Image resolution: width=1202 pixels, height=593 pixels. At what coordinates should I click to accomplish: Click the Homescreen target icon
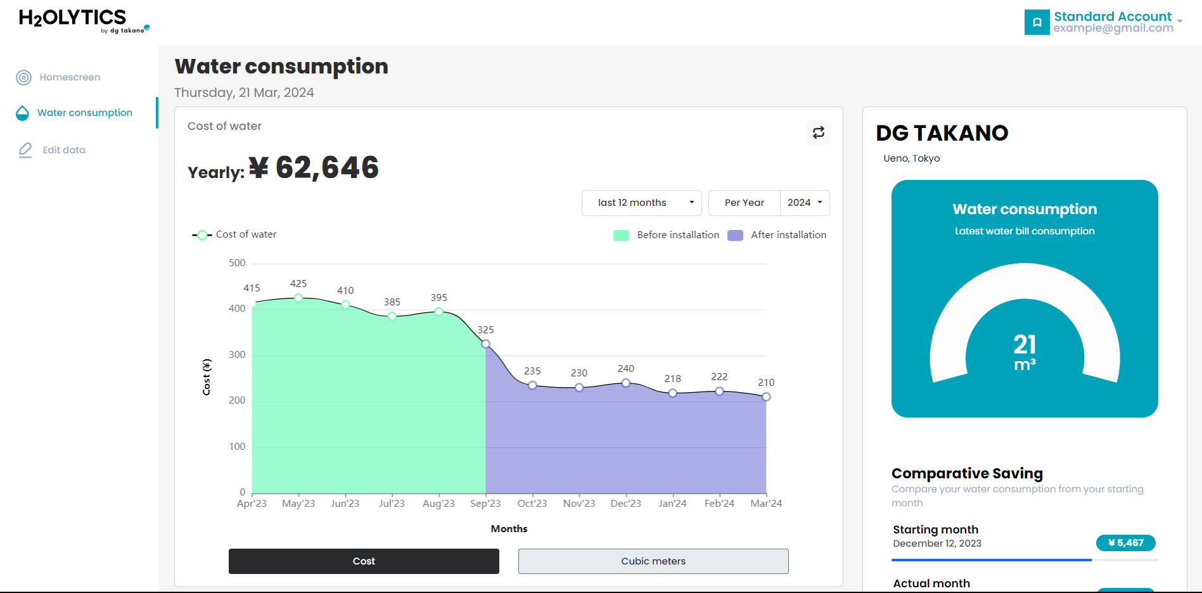pyautogui.click(x=23, y=77)
